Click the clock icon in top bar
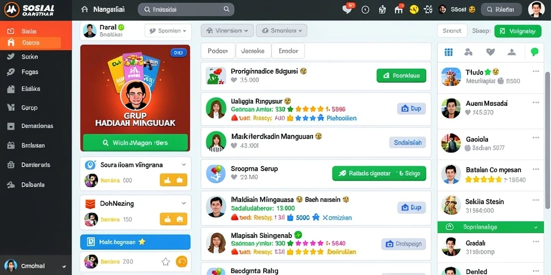Image resolution: width=551 pixels, height=275 pixels. tap(365, 10)
